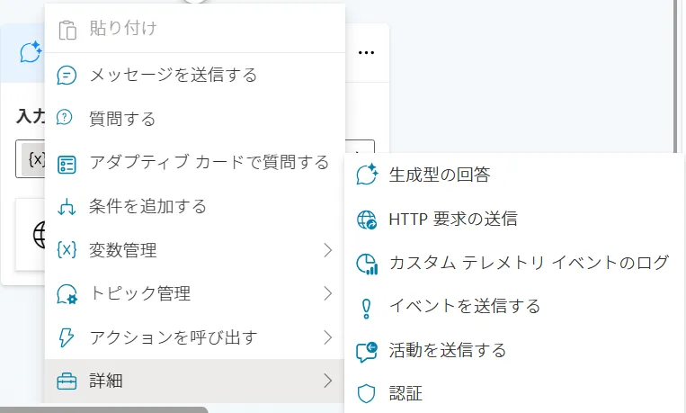Click the exclamation icon beside イベントを送信する
The width and height of the screenshot is (686, 413).
pos(366,307)
